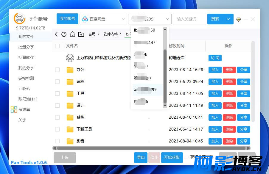Screen dimensions: 269x174
Task: Check the box for 编程 folder
Action: coord(57,82)
